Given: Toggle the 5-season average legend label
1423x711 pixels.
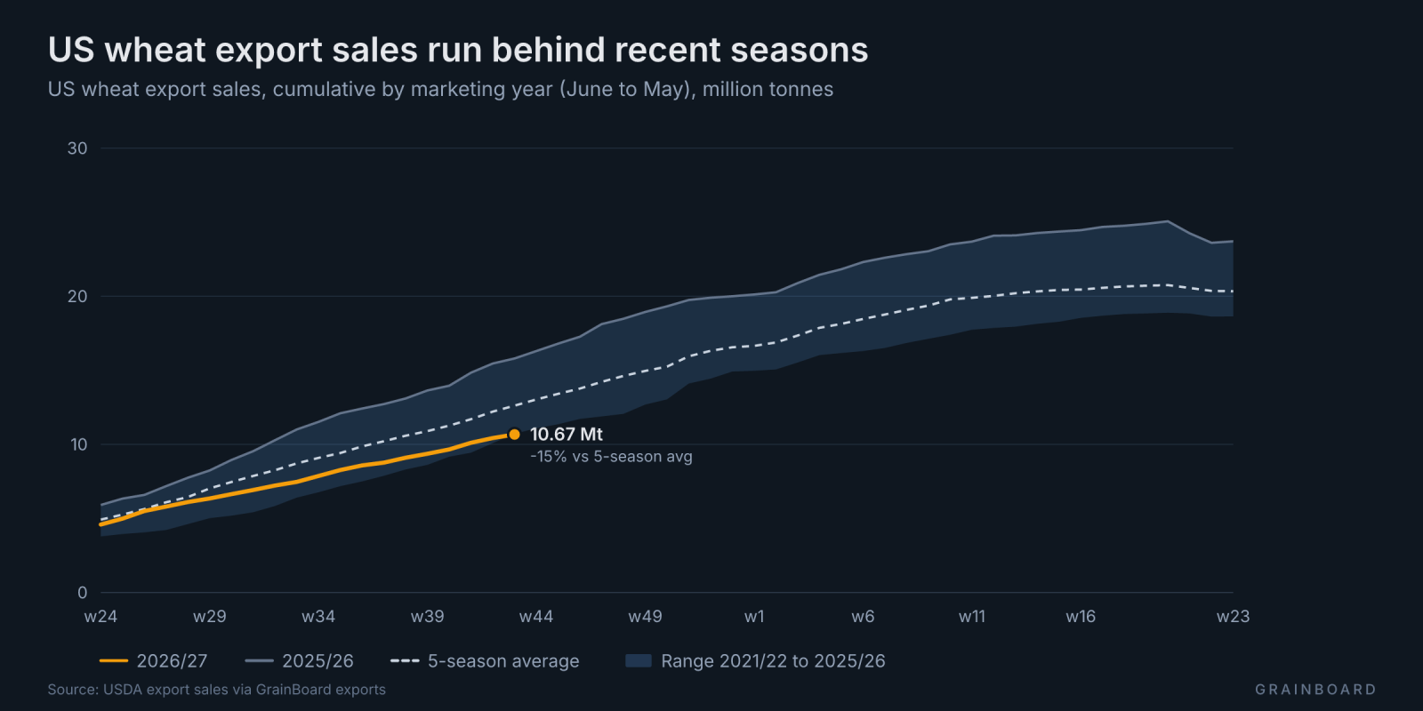Looking at the screenshot, I should 503,661.
